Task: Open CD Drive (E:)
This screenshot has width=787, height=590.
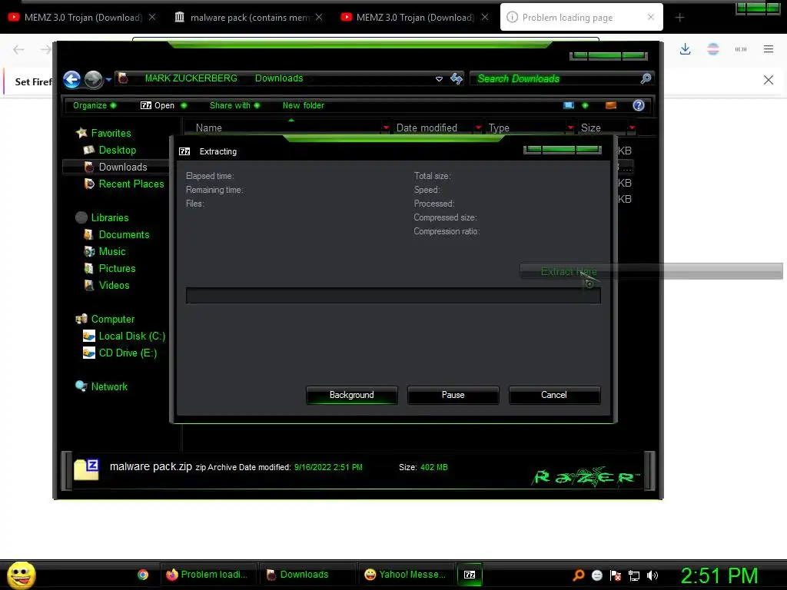Action: [120, 353]
